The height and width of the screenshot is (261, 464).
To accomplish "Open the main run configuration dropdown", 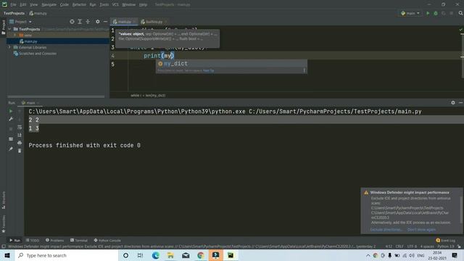I will click(x=410, y=13).
